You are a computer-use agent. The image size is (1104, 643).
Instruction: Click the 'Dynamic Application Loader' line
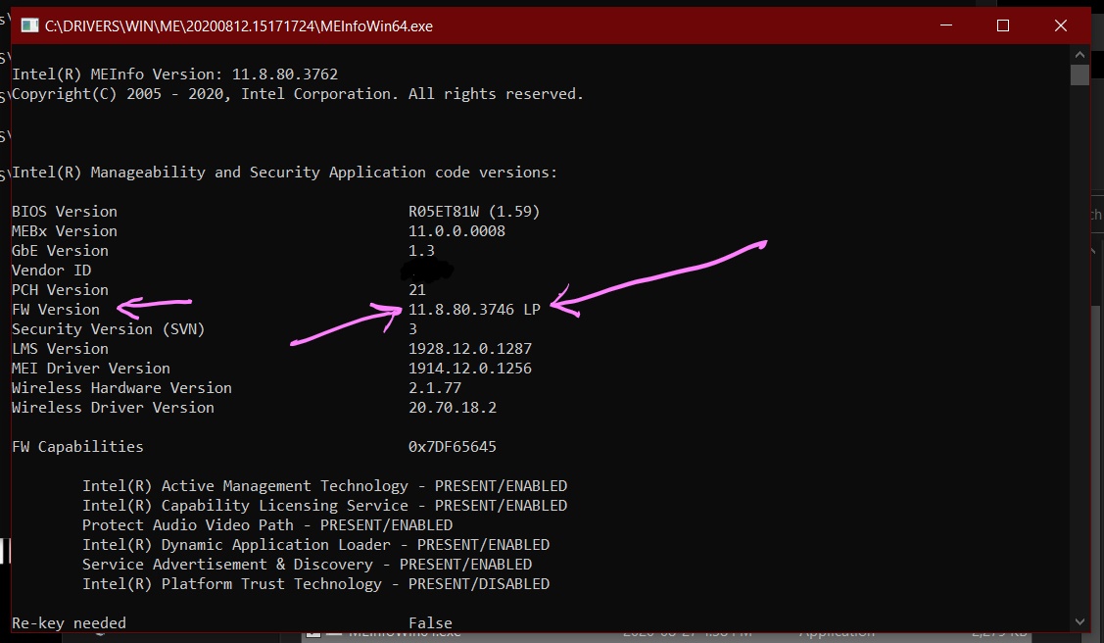coord(316,545)
